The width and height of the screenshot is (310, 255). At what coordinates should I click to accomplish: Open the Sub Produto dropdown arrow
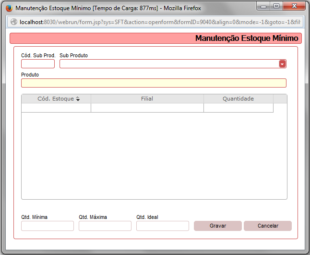[x=282, y=64]
